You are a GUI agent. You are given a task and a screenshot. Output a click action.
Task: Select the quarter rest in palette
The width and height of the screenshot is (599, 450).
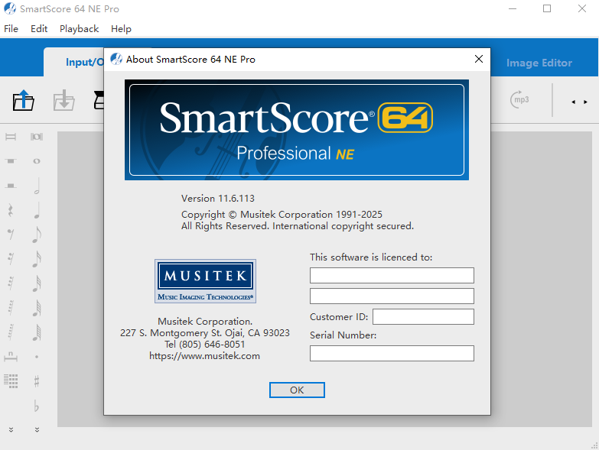pyautogui.click(x=11, y=210)
